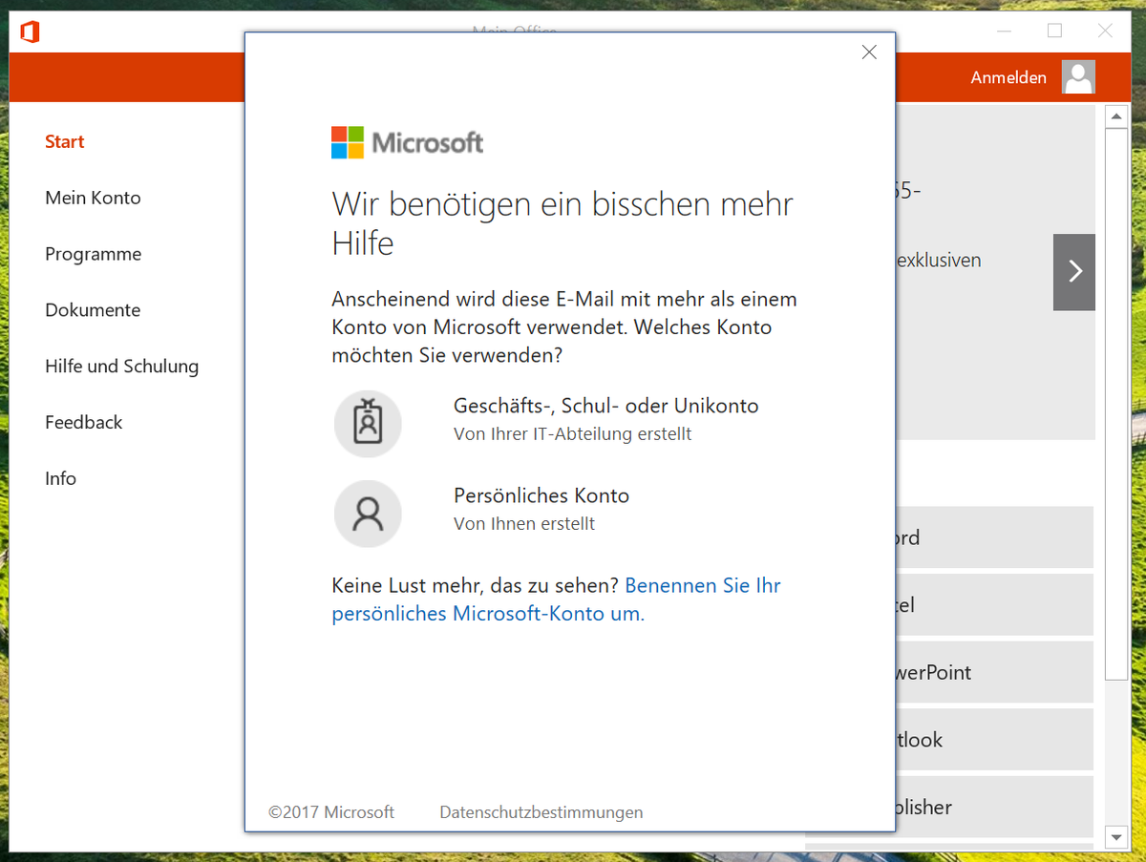Open the Info sidebar item
This screenshot has height=862, width=1146.
coord(60,478)
